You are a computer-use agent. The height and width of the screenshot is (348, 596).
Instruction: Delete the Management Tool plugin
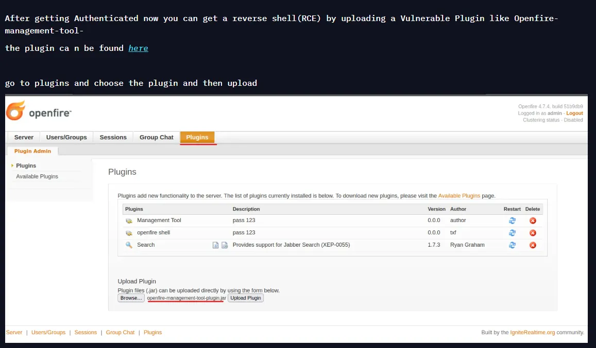click(x=533, y=221)
